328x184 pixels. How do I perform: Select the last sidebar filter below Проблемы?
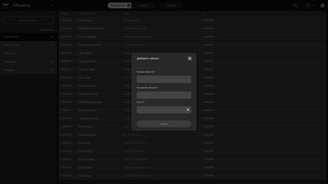28,70
